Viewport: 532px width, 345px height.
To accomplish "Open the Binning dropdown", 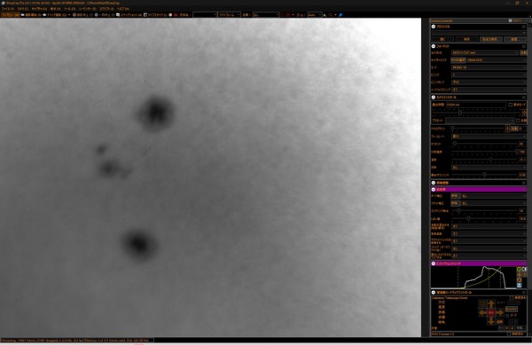I will (489, 75).
